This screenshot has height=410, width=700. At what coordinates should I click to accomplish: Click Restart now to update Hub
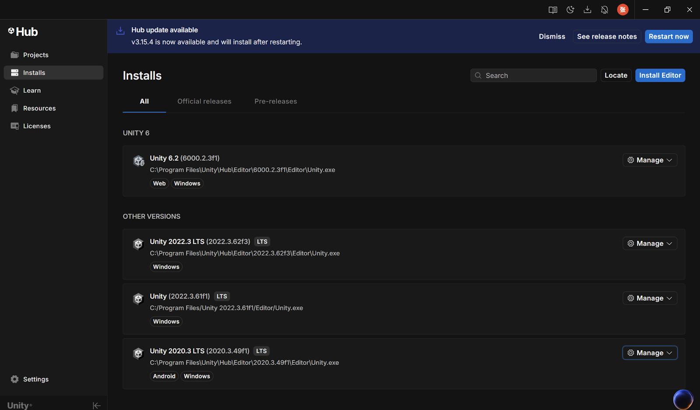[x=668, y=37]
